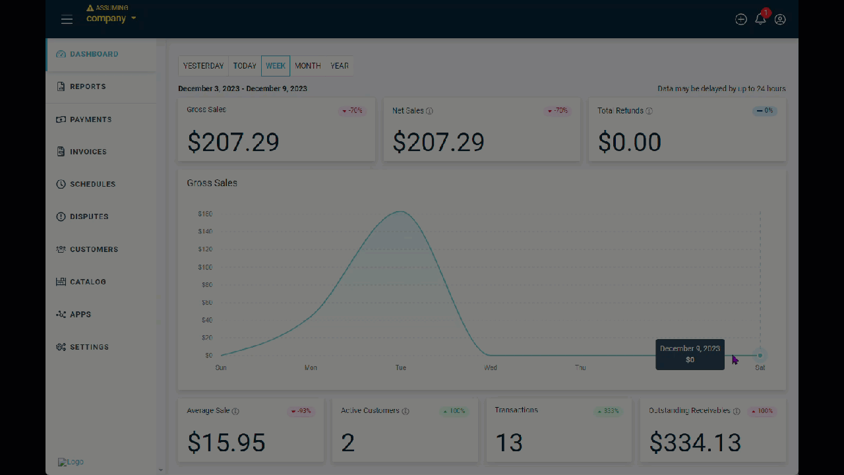Open the Disputes alert icon
844x475 pixels.
coord(61,216)
